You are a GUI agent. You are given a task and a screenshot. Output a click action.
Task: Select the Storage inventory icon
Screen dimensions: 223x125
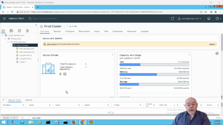click(20, 31)
